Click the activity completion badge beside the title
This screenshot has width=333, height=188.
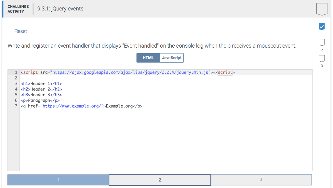tap(322, 9)
